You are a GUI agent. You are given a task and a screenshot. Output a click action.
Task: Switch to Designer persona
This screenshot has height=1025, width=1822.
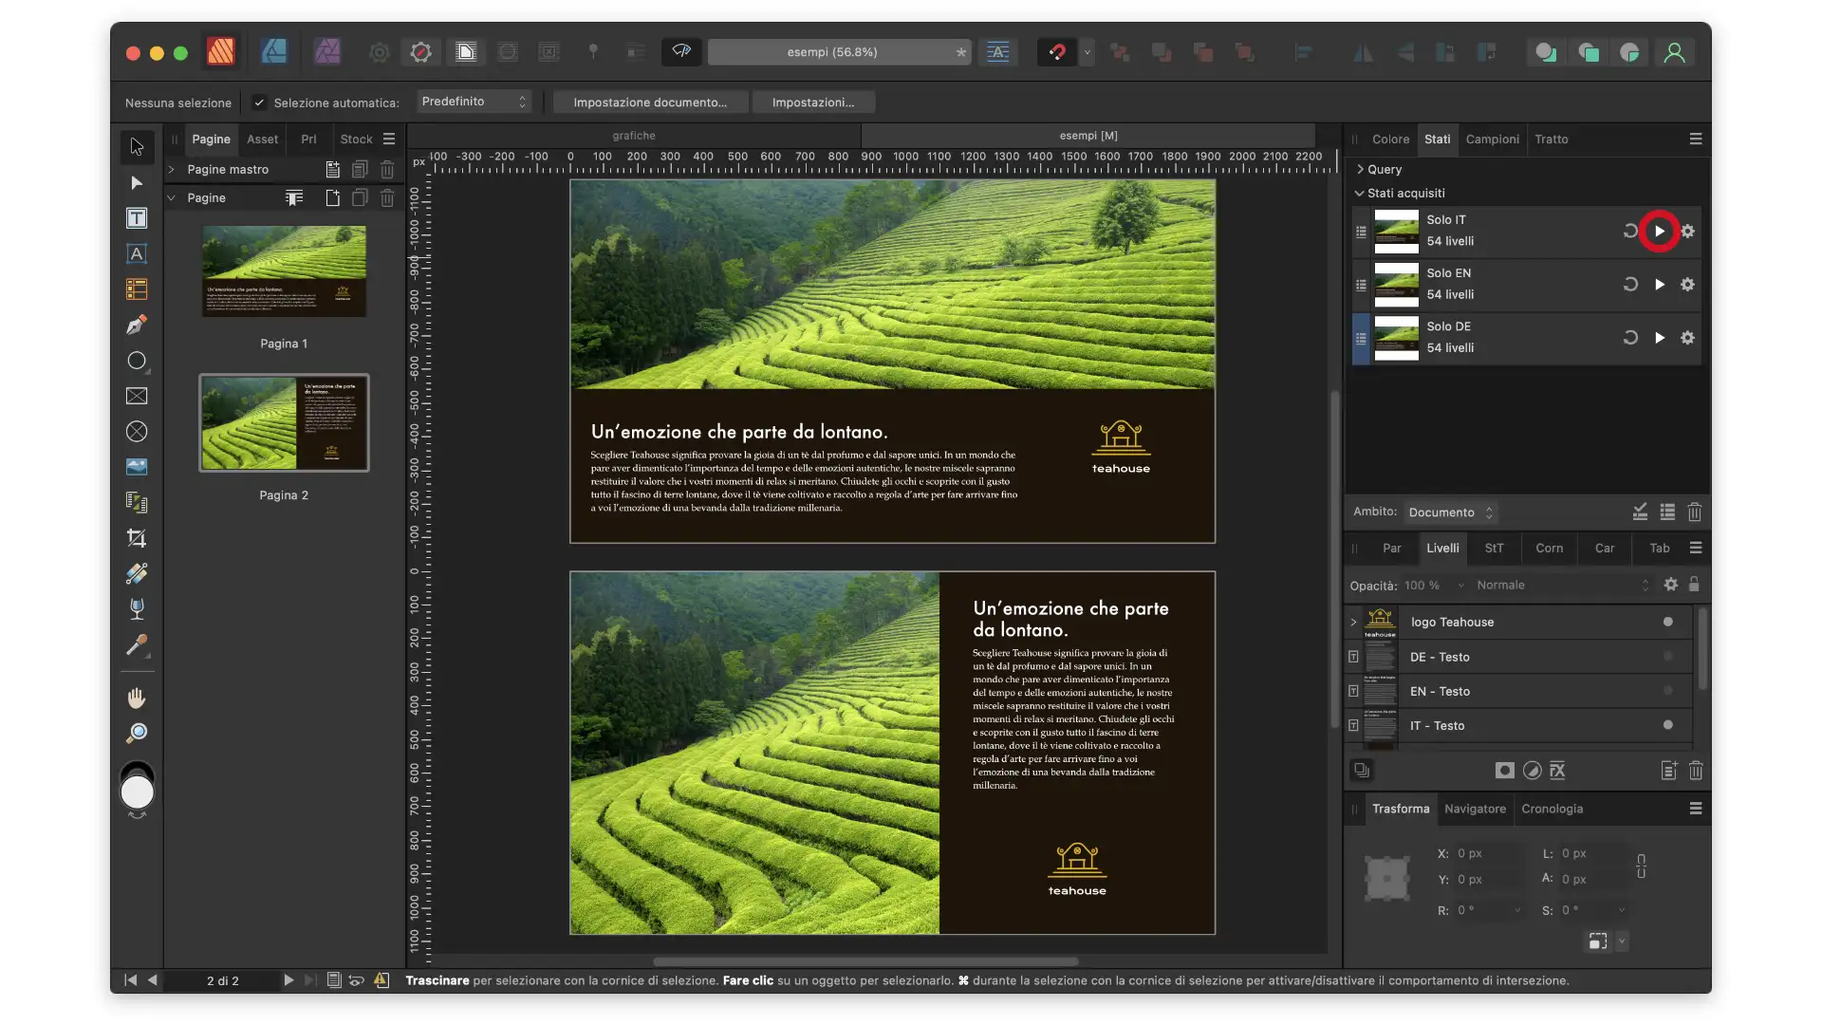point(274,51)
